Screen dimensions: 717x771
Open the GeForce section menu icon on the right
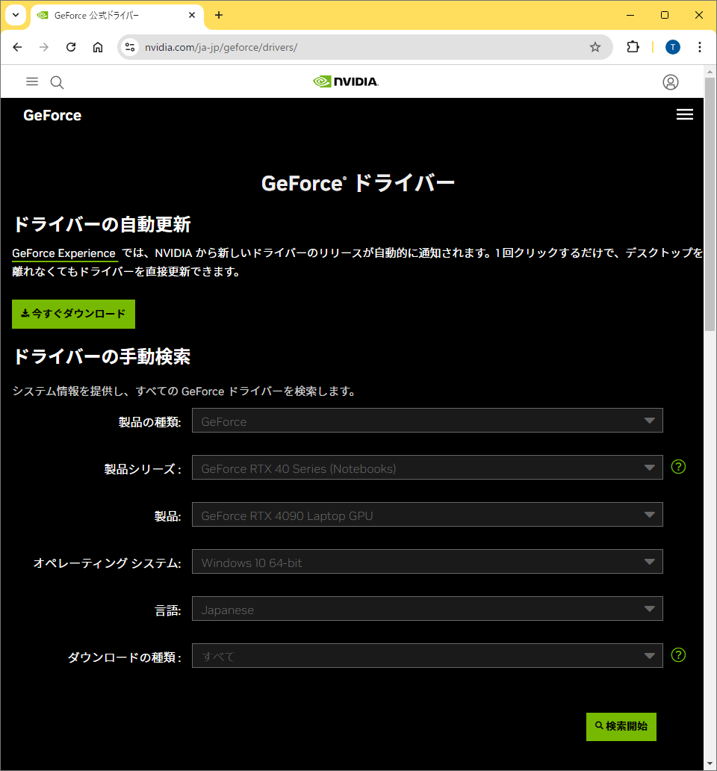click(684, 114)
